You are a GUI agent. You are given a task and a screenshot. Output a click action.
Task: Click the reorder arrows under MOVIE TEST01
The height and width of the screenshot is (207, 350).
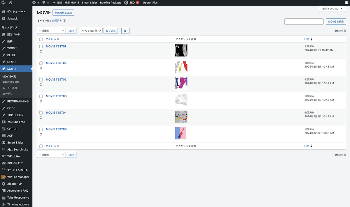41,52
